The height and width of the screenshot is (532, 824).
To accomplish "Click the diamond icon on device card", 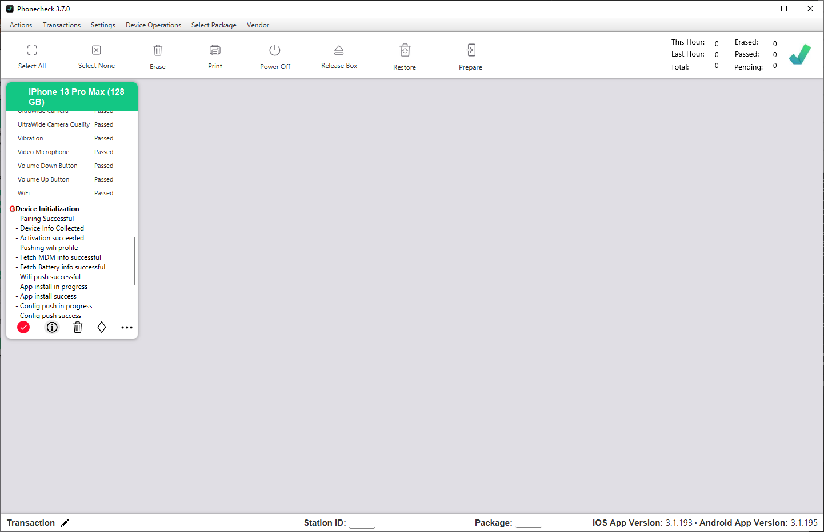I will click(x=102, y=327).
